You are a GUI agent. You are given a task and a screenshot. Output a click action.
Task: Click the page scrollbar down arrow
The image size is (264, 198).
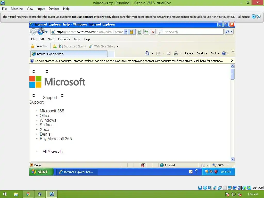[232, 159]
